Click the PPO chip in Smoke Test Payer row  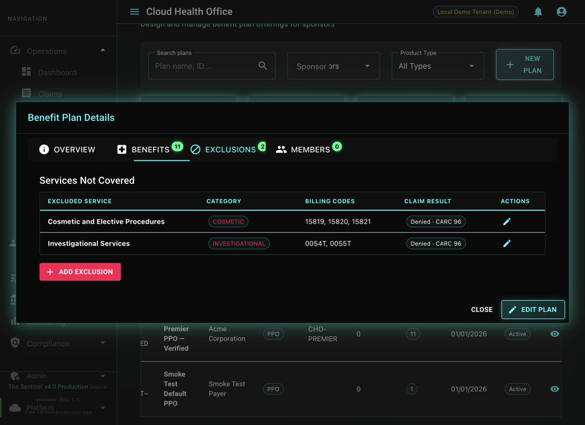point(273,389)
